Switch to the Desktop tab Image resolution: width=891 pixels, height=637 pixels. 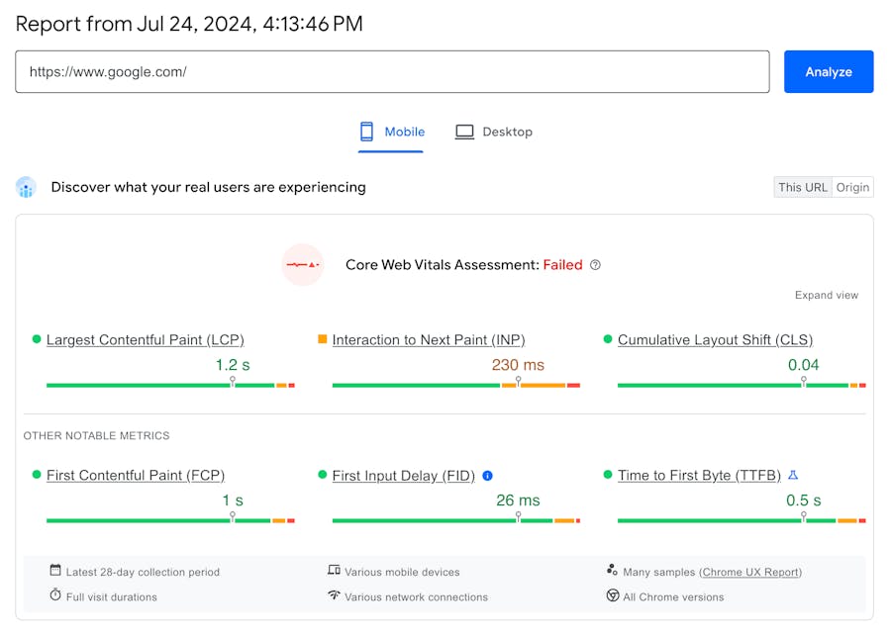click(x=494, y=132)
